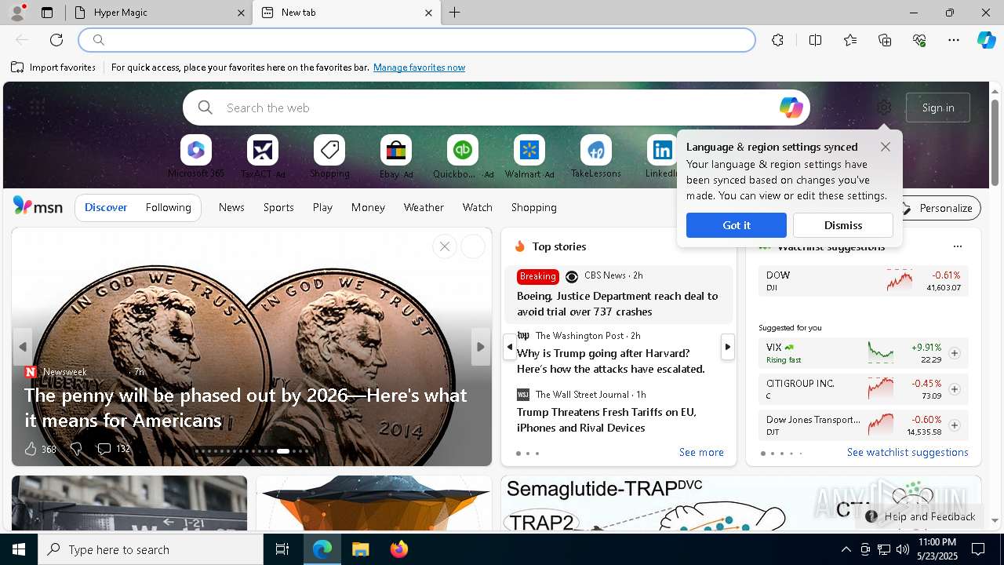Open Boeing Justice Department headline
Viewport: 1004px width, 565px height.
point(617,304)
